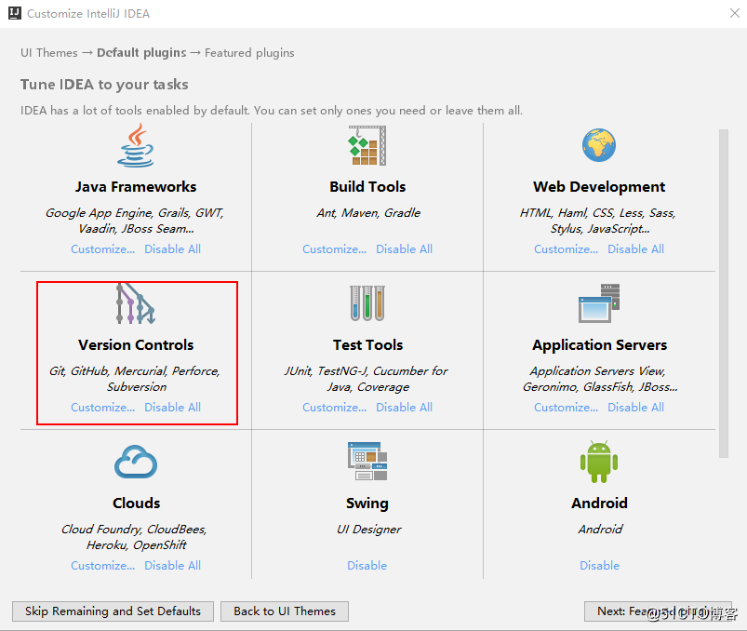Click the Swing UI designer icon
Screen dimensions: 747x631
click(x=367, y=461)
